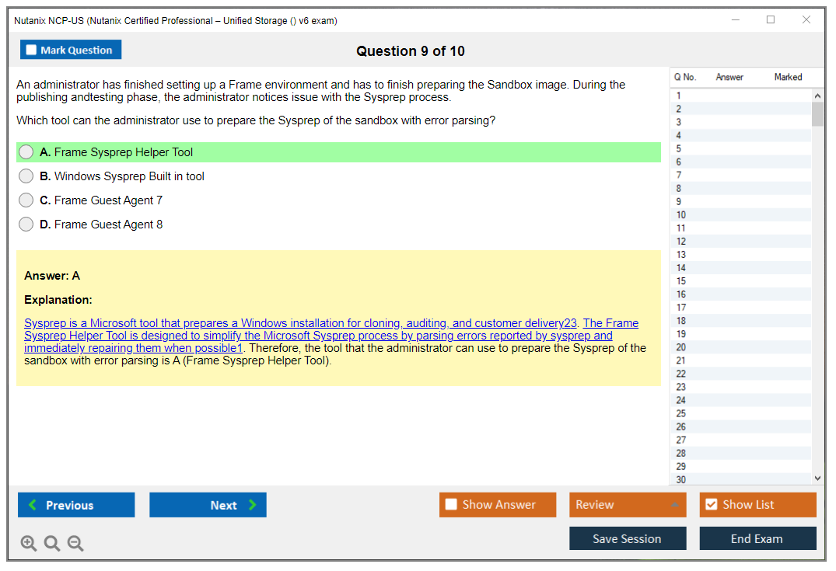The width and height of the screenshot is (836, 571).
Task: Select option C Frame Guest Agent 7
Action: tap(26, 200)
